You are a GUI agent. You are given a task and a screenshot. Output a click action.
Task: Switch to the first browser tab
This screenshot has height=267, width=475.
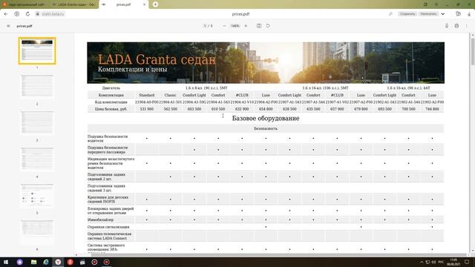24,4
